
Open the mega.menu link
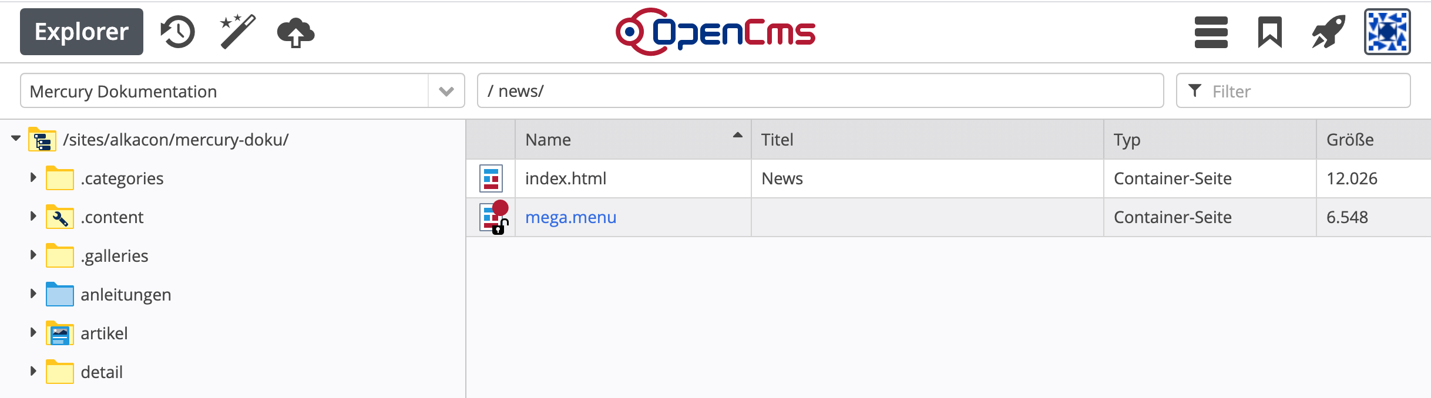click(x=571, y=217)
